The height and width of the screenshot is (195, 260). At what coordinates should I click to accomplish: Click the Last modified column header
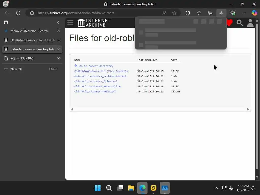point(147,60)
